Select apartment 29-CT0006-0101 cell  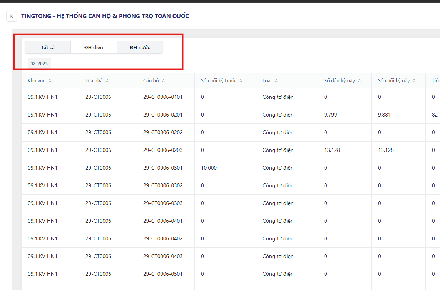click(163, 97)
